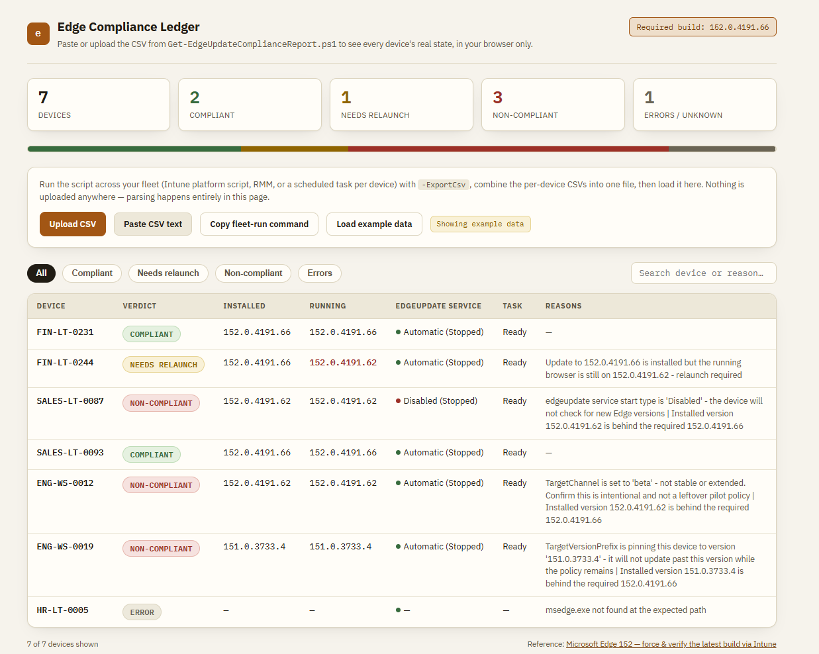Click the Running column header
The image size is (819, 654).
[328, 306]
